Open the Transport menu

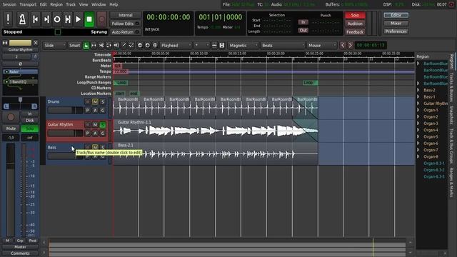(x=28, y=4)
